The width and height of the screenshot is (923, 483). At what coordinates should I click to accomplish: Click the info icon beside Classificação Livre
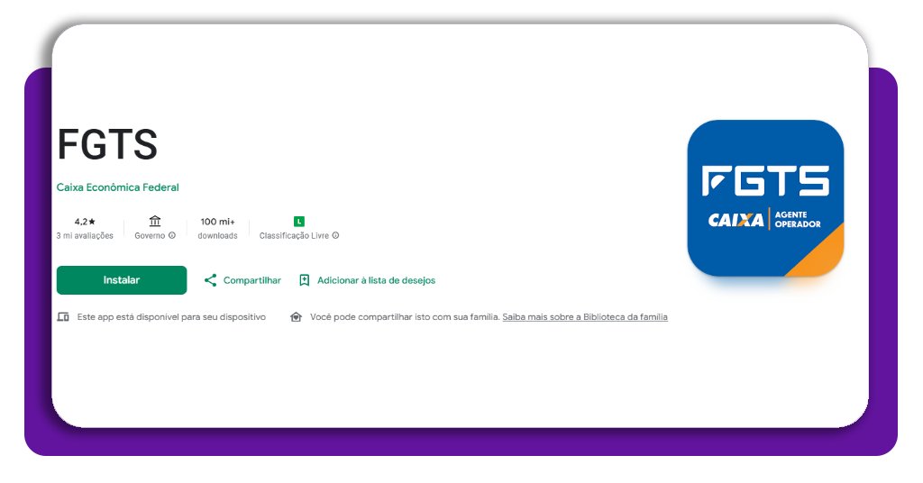(x=335, y=235)
